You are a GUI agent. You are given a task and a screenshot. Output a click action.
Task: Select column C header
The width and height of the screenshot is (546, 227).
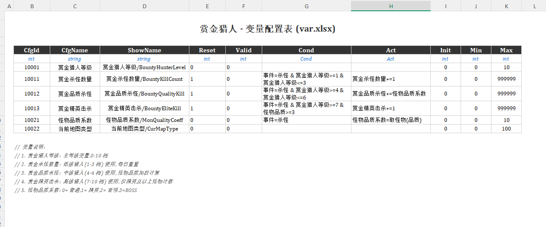tap(75, 6)
